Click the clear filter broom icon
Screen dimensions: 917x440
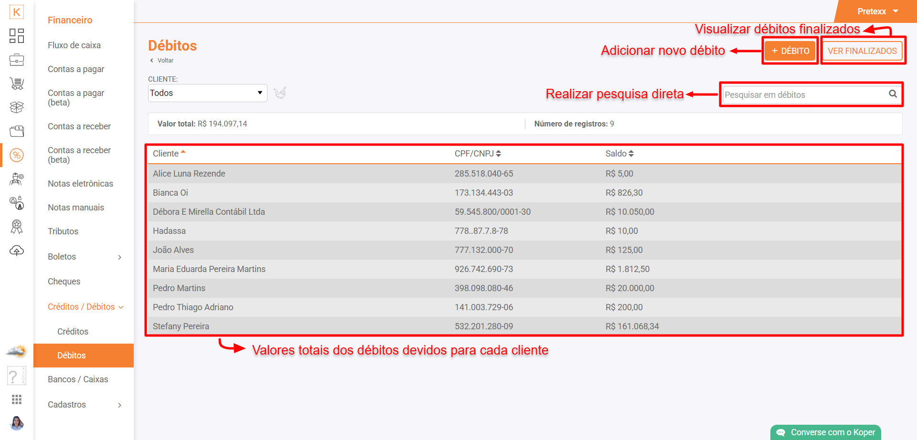[x=280, y=93]
